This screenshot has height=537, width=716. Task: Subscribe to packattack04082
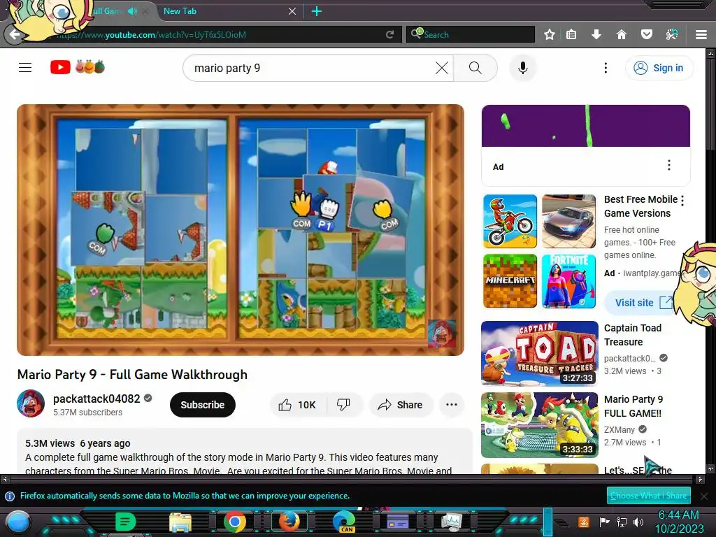click(202, 405)
